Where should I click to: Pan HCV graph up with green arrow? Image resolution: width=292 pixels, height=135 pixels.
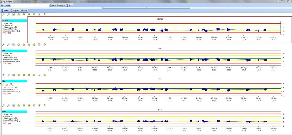pyautogui.click(x=29, y=45)
